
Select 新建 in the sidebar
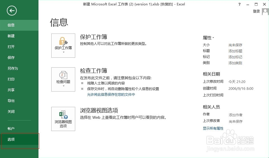pyautogui.click(x=19, y=36)
